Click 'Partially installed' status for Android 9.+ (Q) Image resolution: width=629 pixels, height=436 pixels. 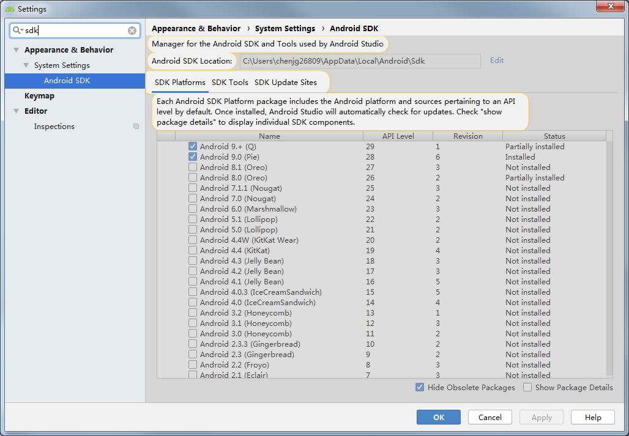535,146
